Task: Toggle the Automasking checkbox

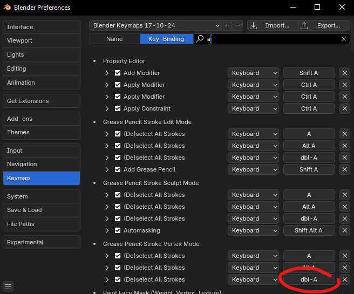Action: click(x=118, y=230)
